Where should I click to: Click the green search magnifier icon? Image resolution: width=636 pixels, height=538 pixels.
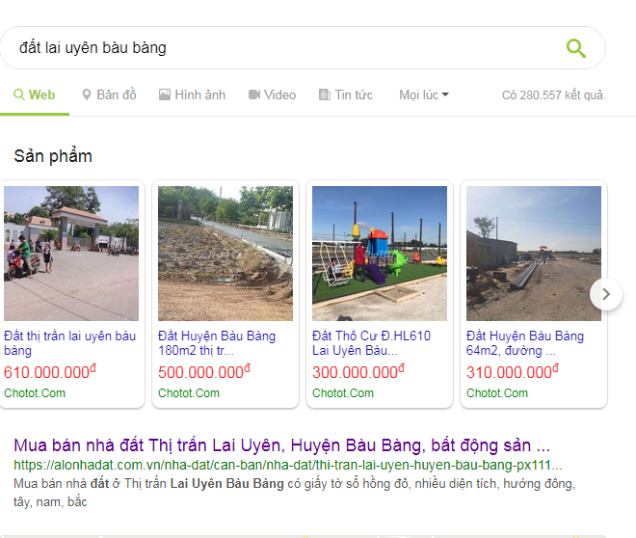coord(576,48)
